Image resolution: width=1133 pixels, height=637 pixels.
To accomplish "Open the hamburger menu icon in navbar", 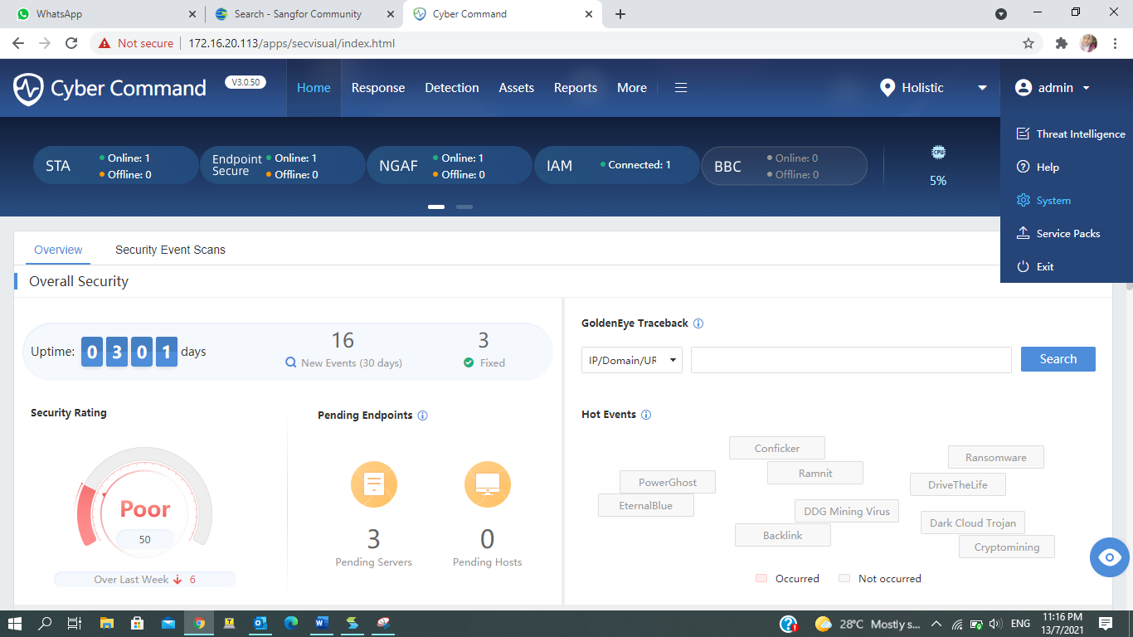I will 681,88.
